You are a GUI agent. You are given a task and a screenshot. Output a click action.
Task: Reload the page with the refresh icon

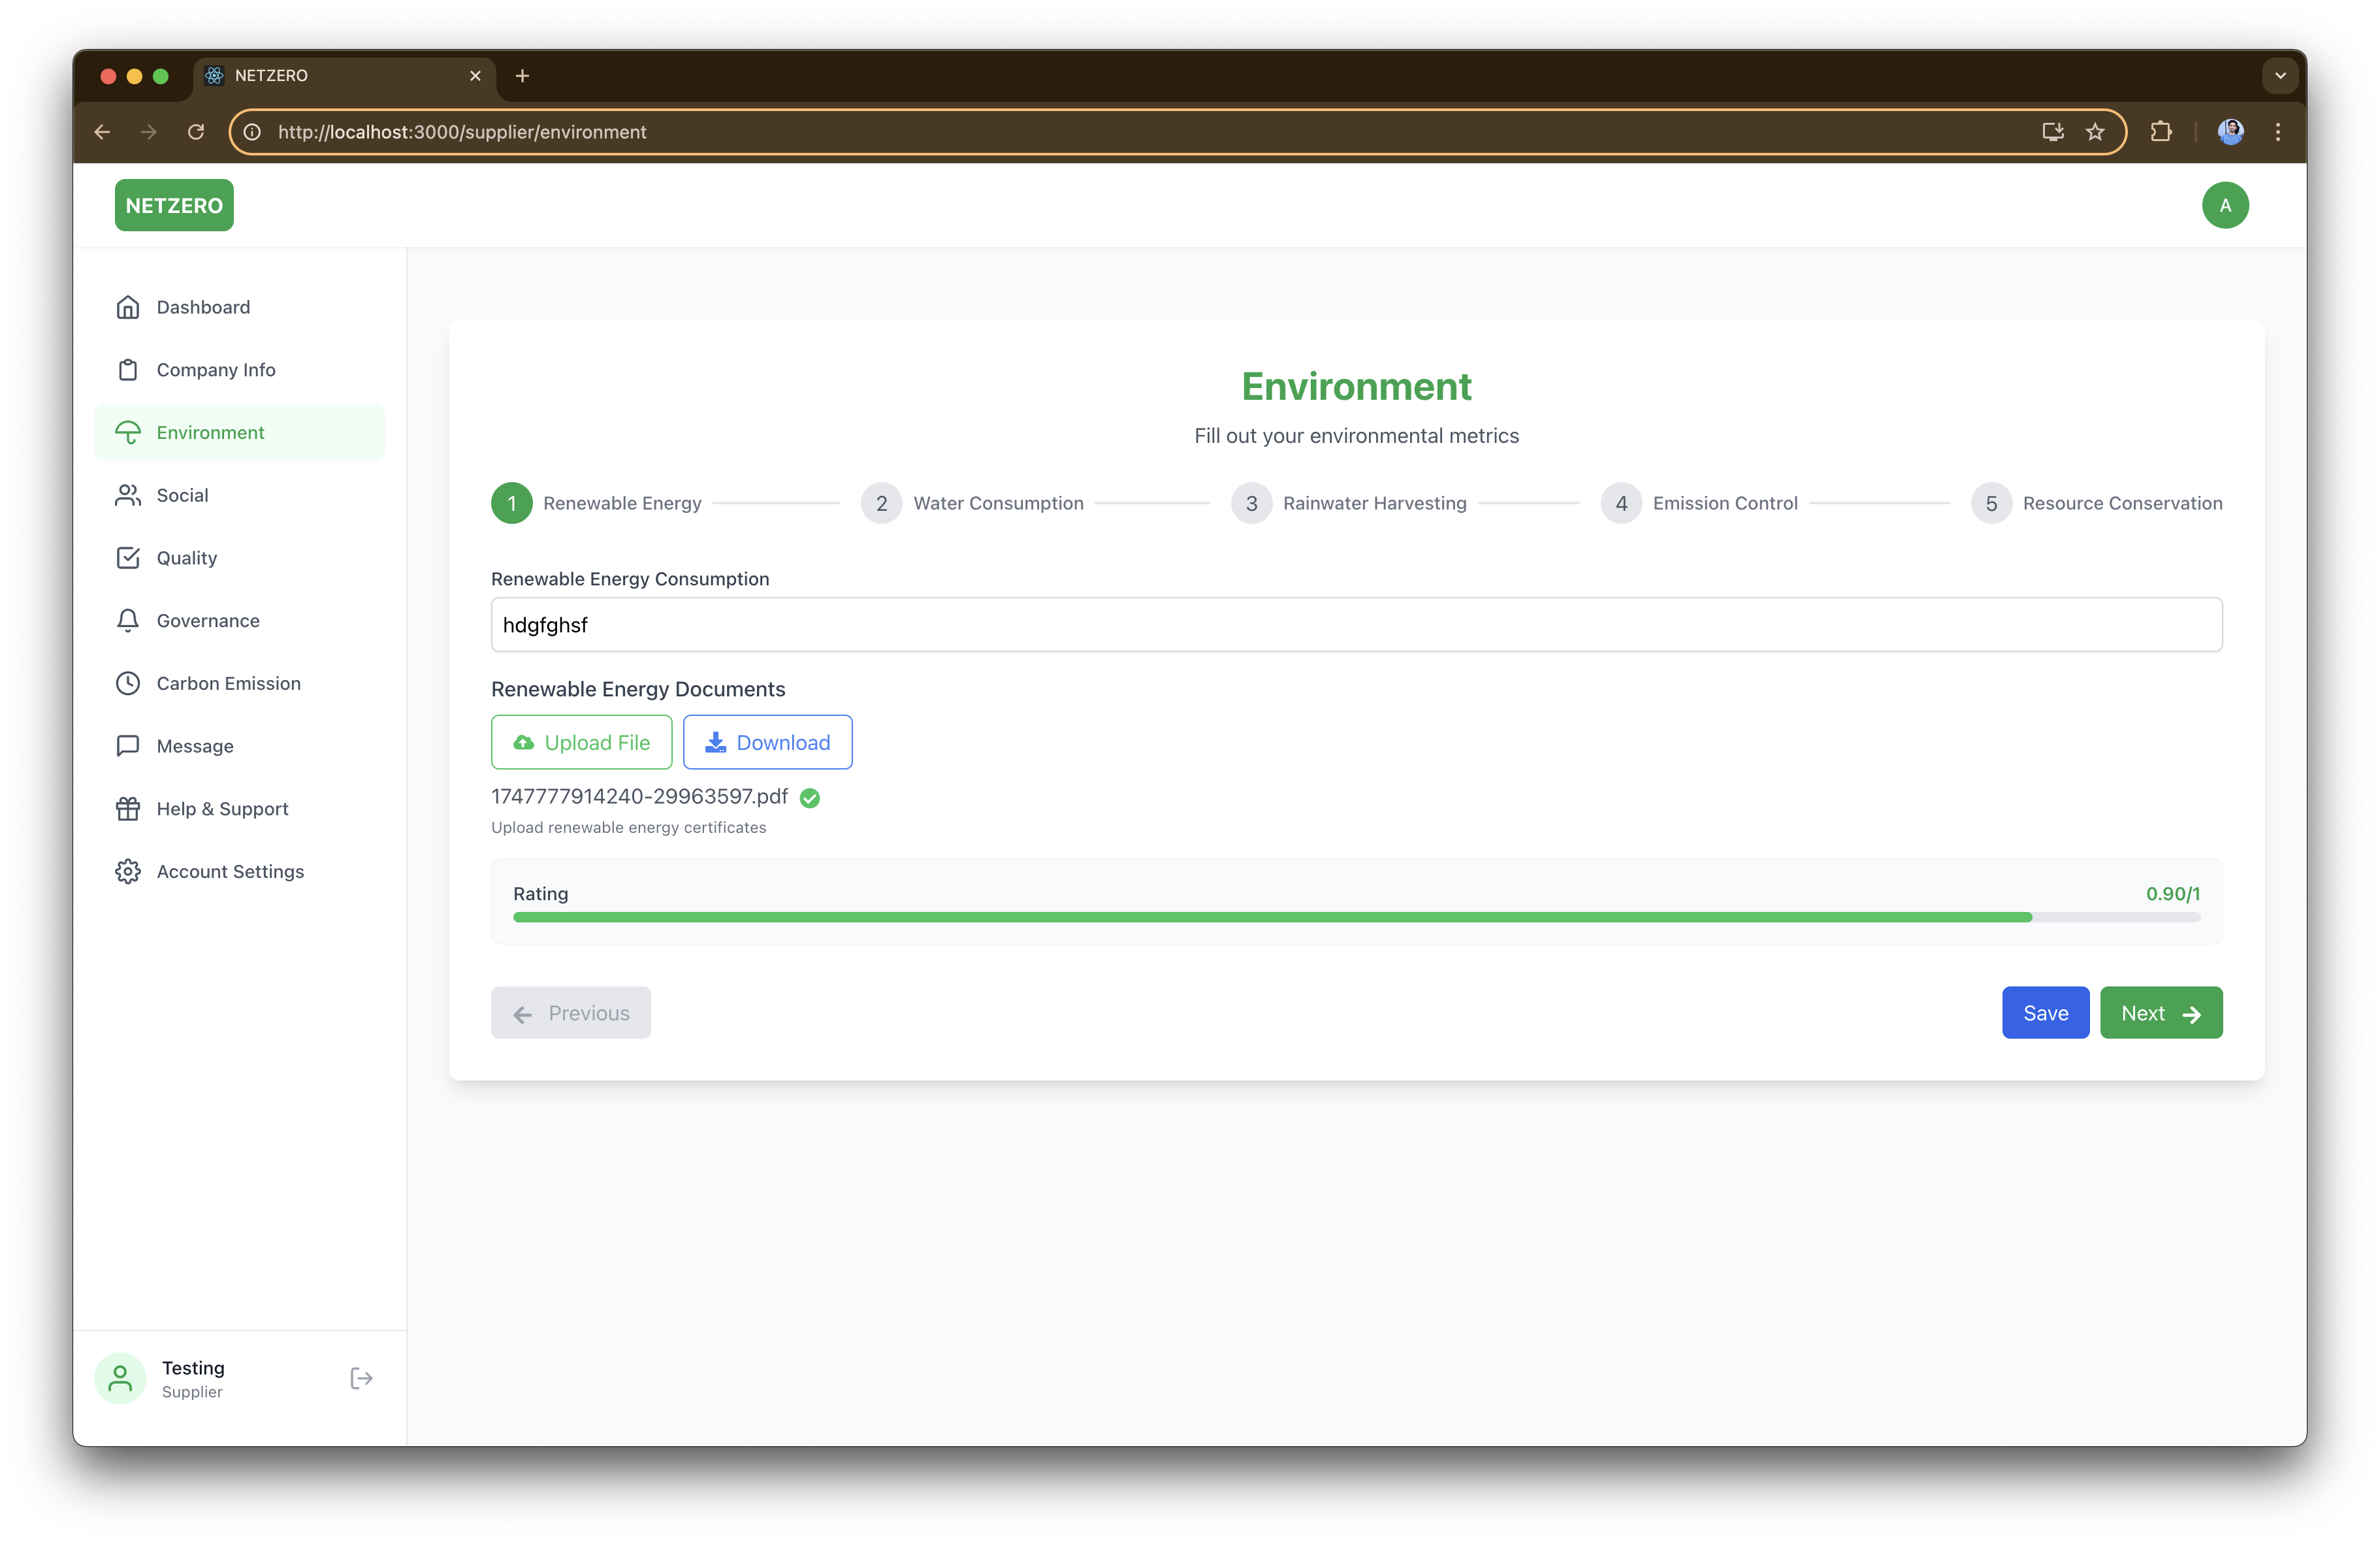click(x=196, y=132)
